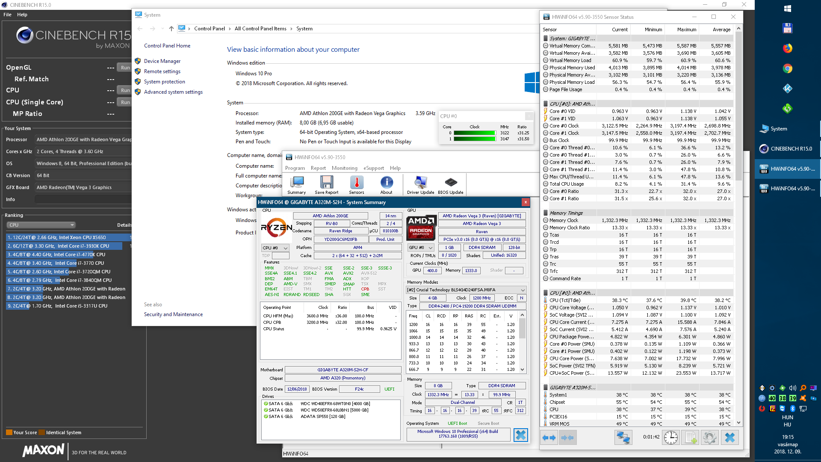The image size is (821, 462).
Task: Close System Summary with the blue X button
Action: pyautogui.click(x=520, y=435)
